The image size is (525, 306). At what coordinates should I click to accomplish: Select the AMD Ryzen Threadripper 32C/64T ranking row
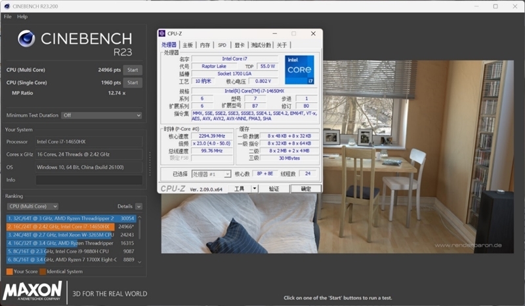click(x=71, y=218)
